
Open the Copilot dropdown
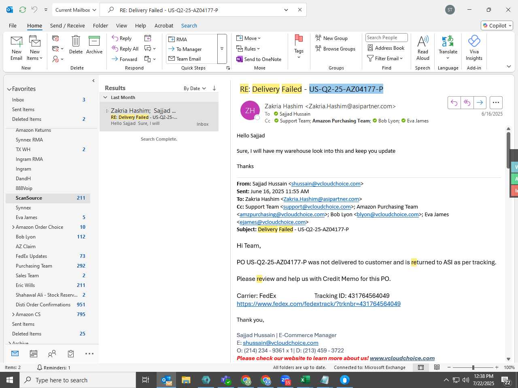point(497,25)
